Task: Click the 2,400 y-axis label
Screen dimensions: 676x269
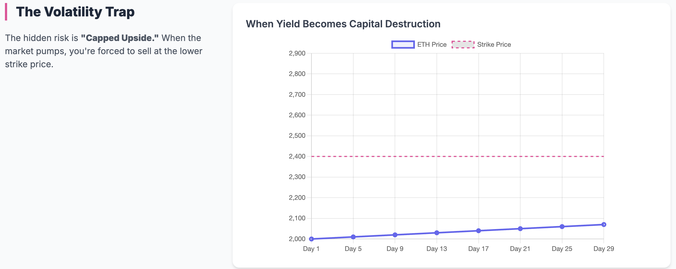Action: point(297,156)
